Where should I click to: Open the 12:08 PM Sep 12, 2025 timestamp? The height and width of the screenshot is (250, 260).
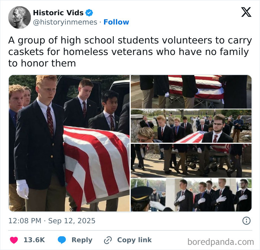[52, 221]
